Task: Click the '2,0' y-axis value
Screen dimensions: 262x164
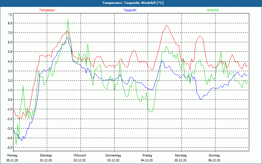Action: [10, 80]
